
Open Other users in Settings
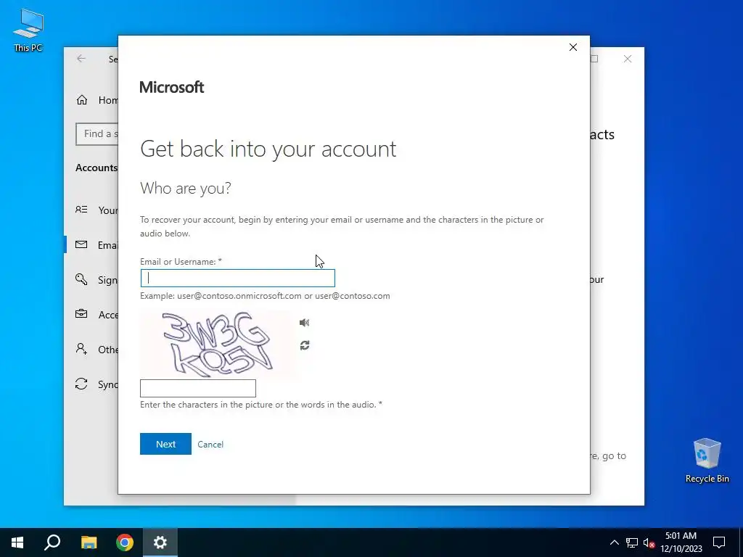point(97,349)
